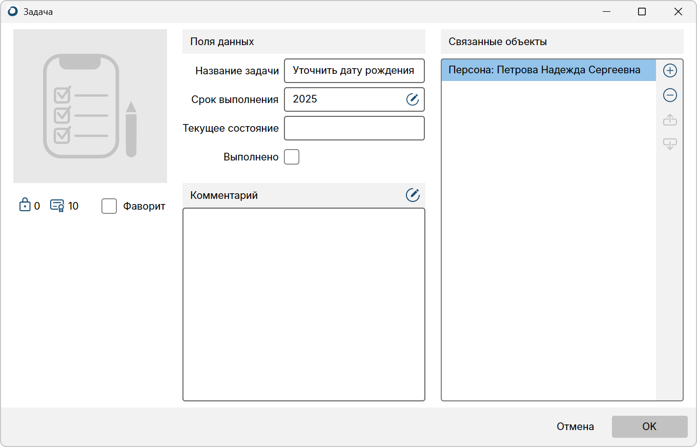This screenshot has width=697, height=447.
Task: Click the move down icon for linked objects
Action: [x=670, y=144]
